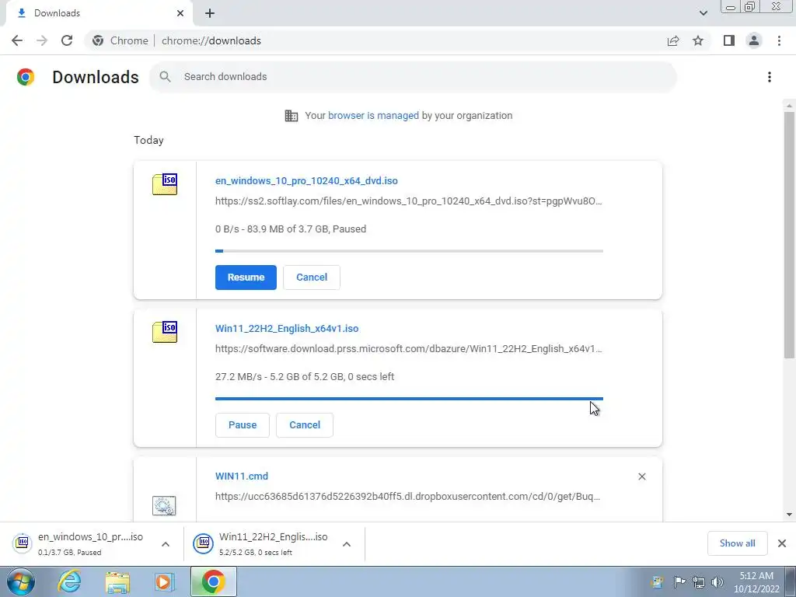
Task: Close the download shelf bar
Action: [782, 543]
